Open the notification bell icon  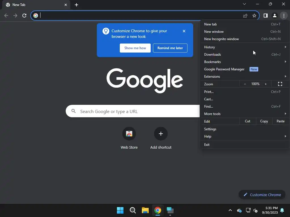(282, 210)
